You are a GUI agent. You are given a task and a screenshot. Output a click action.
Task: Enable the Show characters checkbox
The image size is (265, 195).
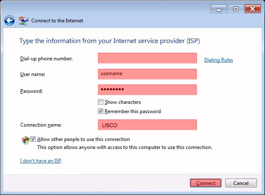coord(100,102)
